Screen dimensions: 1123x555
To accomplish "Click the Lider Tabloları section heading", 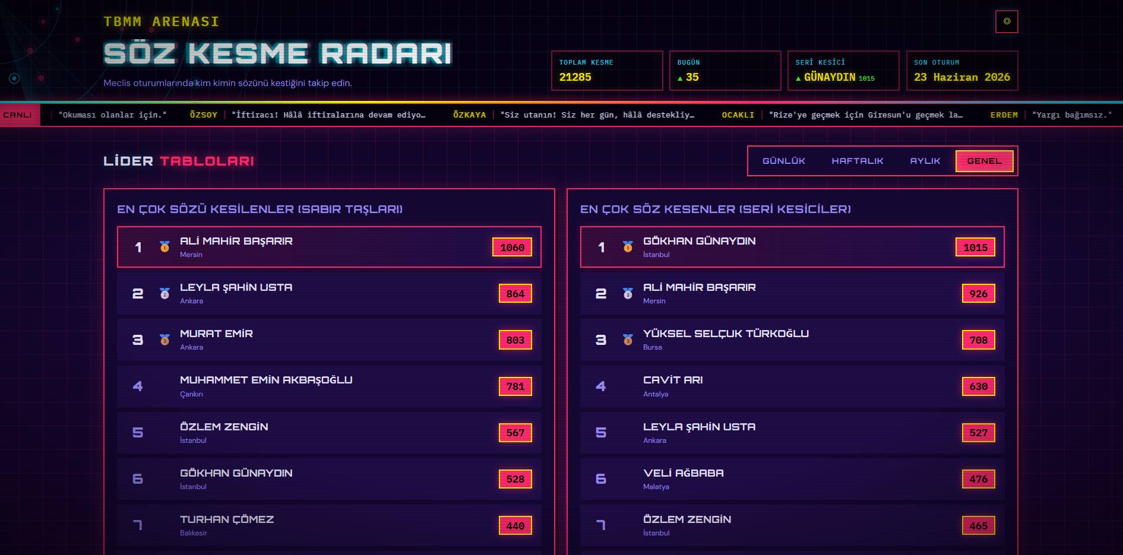I will point(179,161).
